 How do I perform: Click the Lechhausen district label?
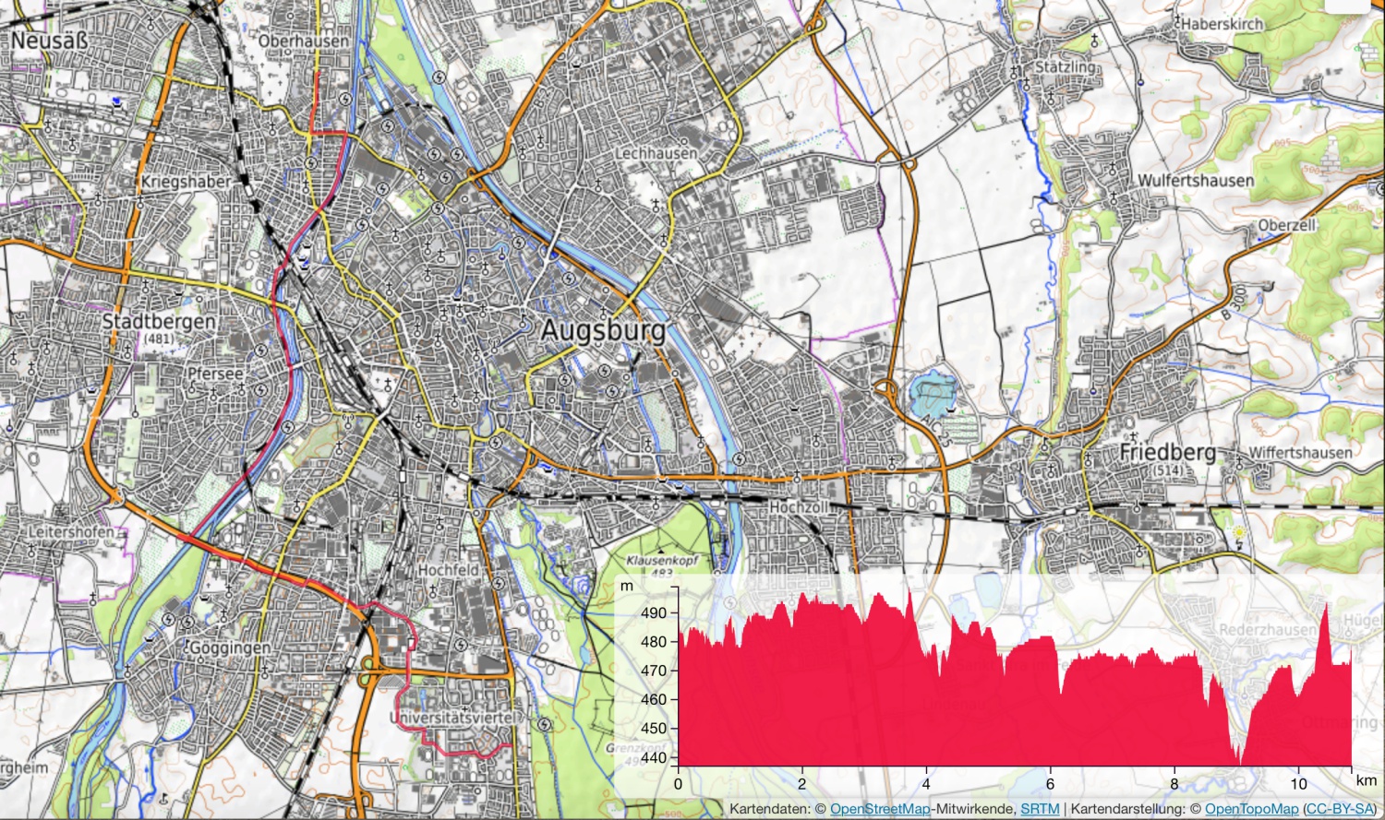coord(656,152)
